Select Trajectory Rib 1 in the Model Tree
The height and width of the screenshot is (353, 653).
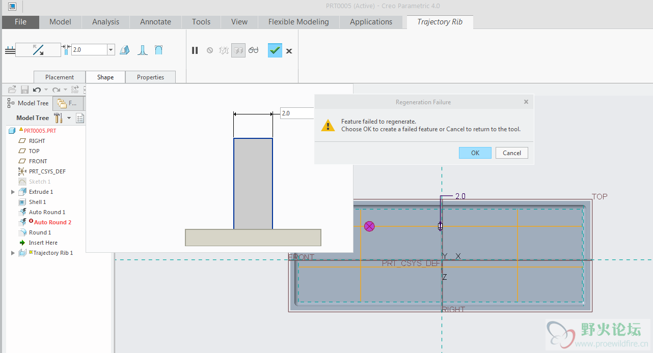click(x=53, y=253)
